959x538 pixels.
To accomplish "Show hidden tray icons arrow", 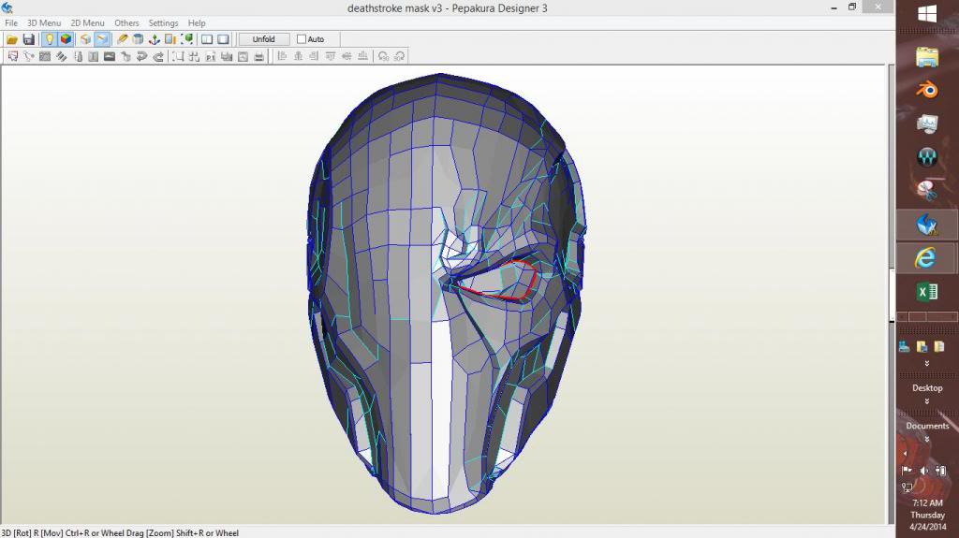I will pos(906,454).
